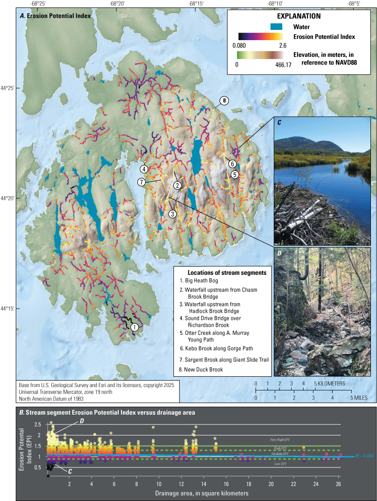Screen dimensions: 377x501
Task: Select circled marker 2 on the map
Action: click(177, 185)
